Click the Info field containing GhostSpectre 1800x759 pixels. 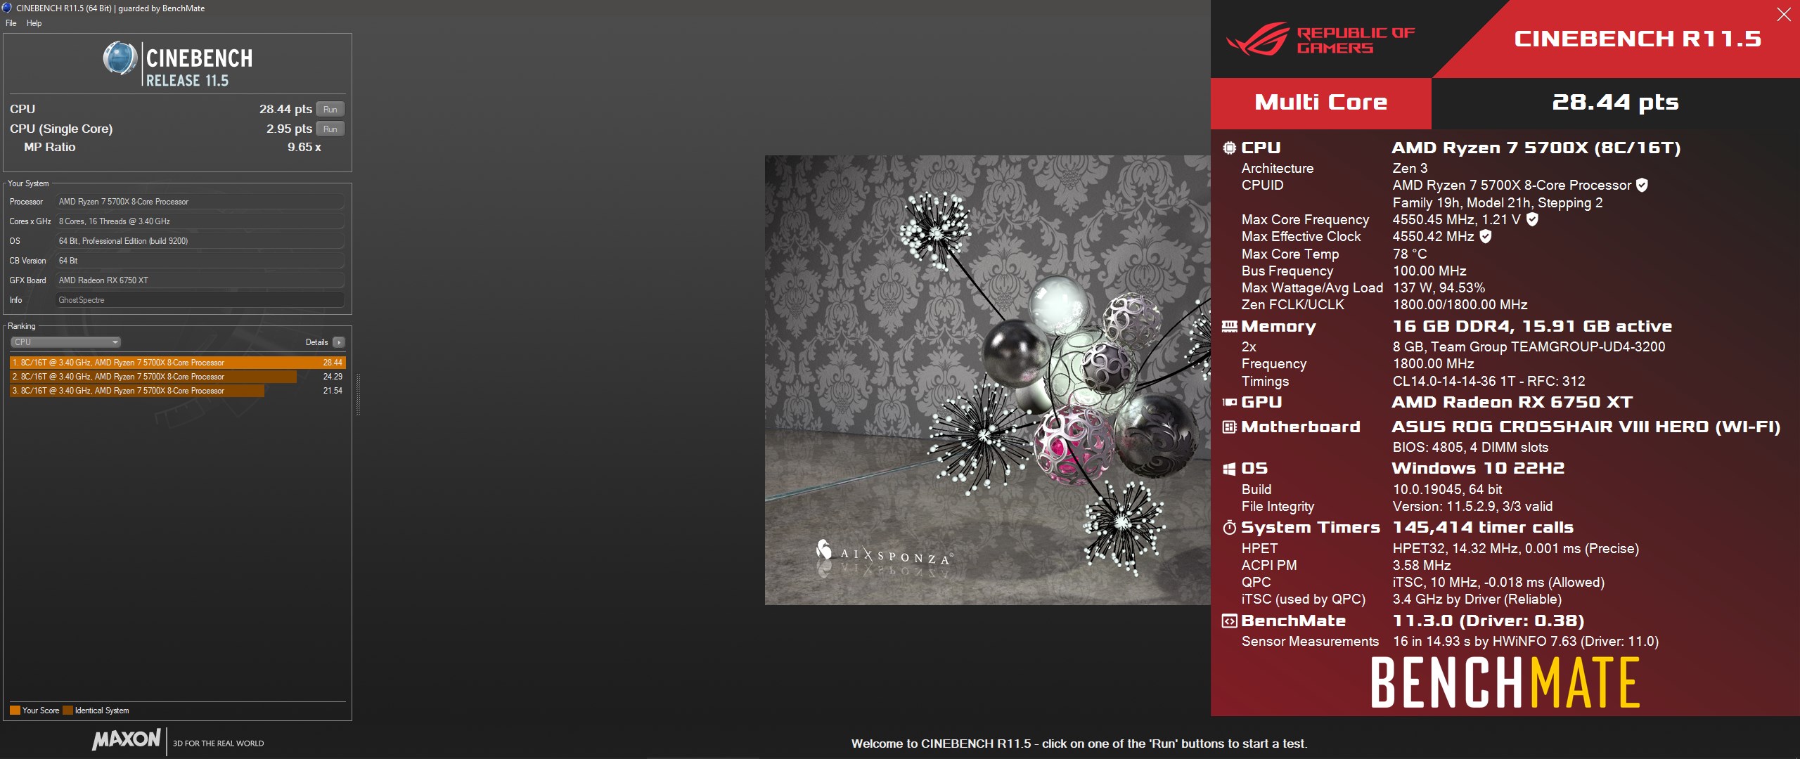(200, 300)
